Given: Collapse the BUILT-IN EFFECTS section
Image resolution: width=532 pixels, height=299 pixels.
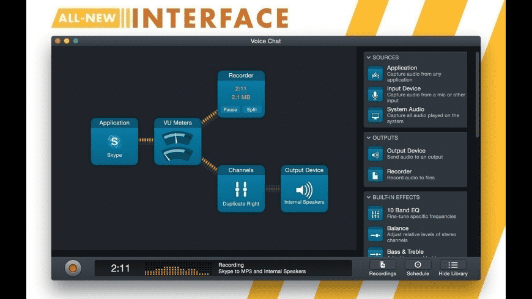Looking at the screenshot, I should (369, 197).
